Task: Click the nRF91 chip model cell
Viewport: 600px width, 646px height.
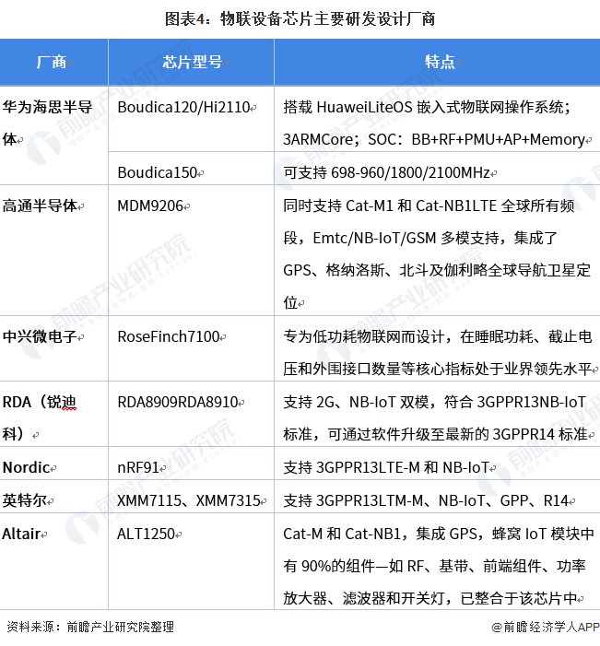Action: [x=191, y=464]
